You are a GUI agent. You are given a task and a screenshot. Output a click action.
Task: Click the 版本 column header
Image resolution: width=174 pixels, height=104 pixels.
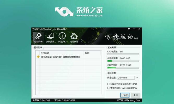[x=93, y=53]
